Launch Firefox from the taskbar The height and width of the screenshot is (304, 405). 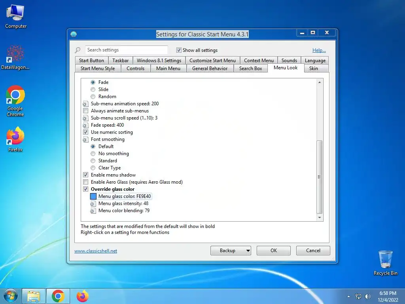pyautogui.click(x=82, y=296)
